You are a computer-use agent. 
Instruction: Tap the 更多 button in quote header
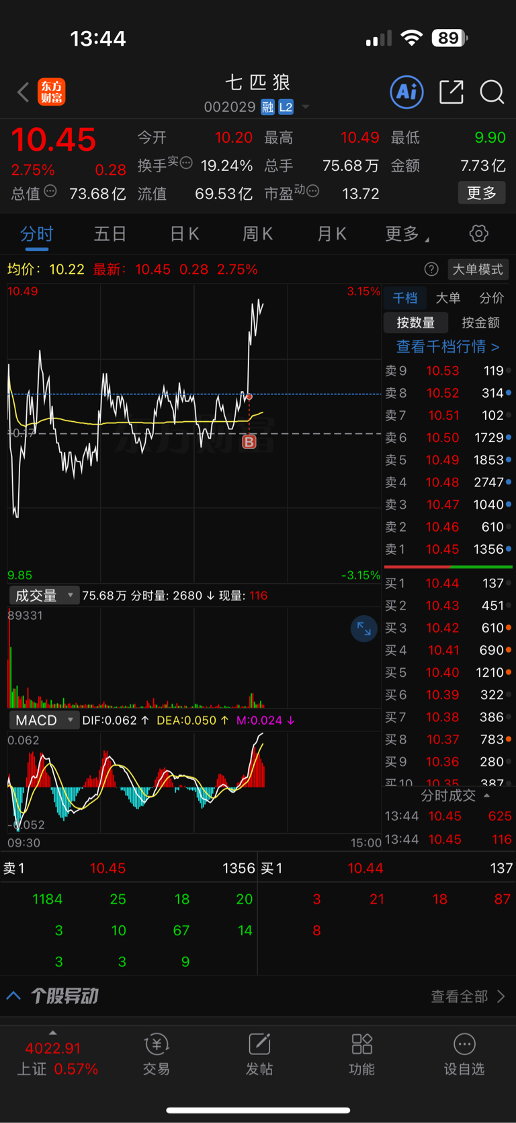coord(482,193)
